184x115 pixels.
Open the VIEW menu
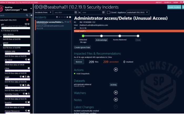click(176, 2)
